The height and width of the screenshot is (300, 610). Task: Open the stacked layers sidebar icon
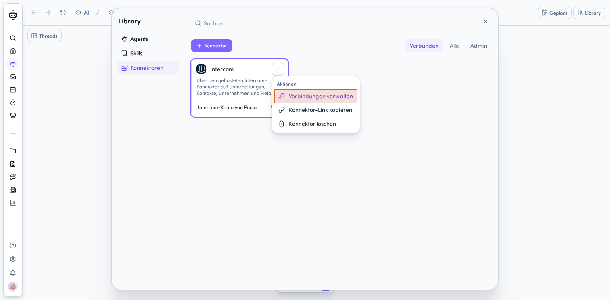[x=13, y=115]
